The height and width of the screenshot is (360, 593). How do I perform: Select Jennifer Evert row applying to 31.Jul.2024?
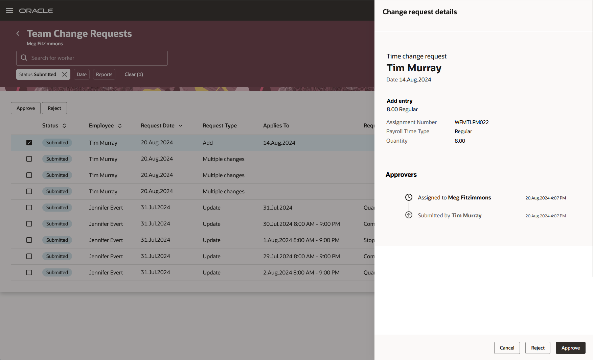[29, 208]
